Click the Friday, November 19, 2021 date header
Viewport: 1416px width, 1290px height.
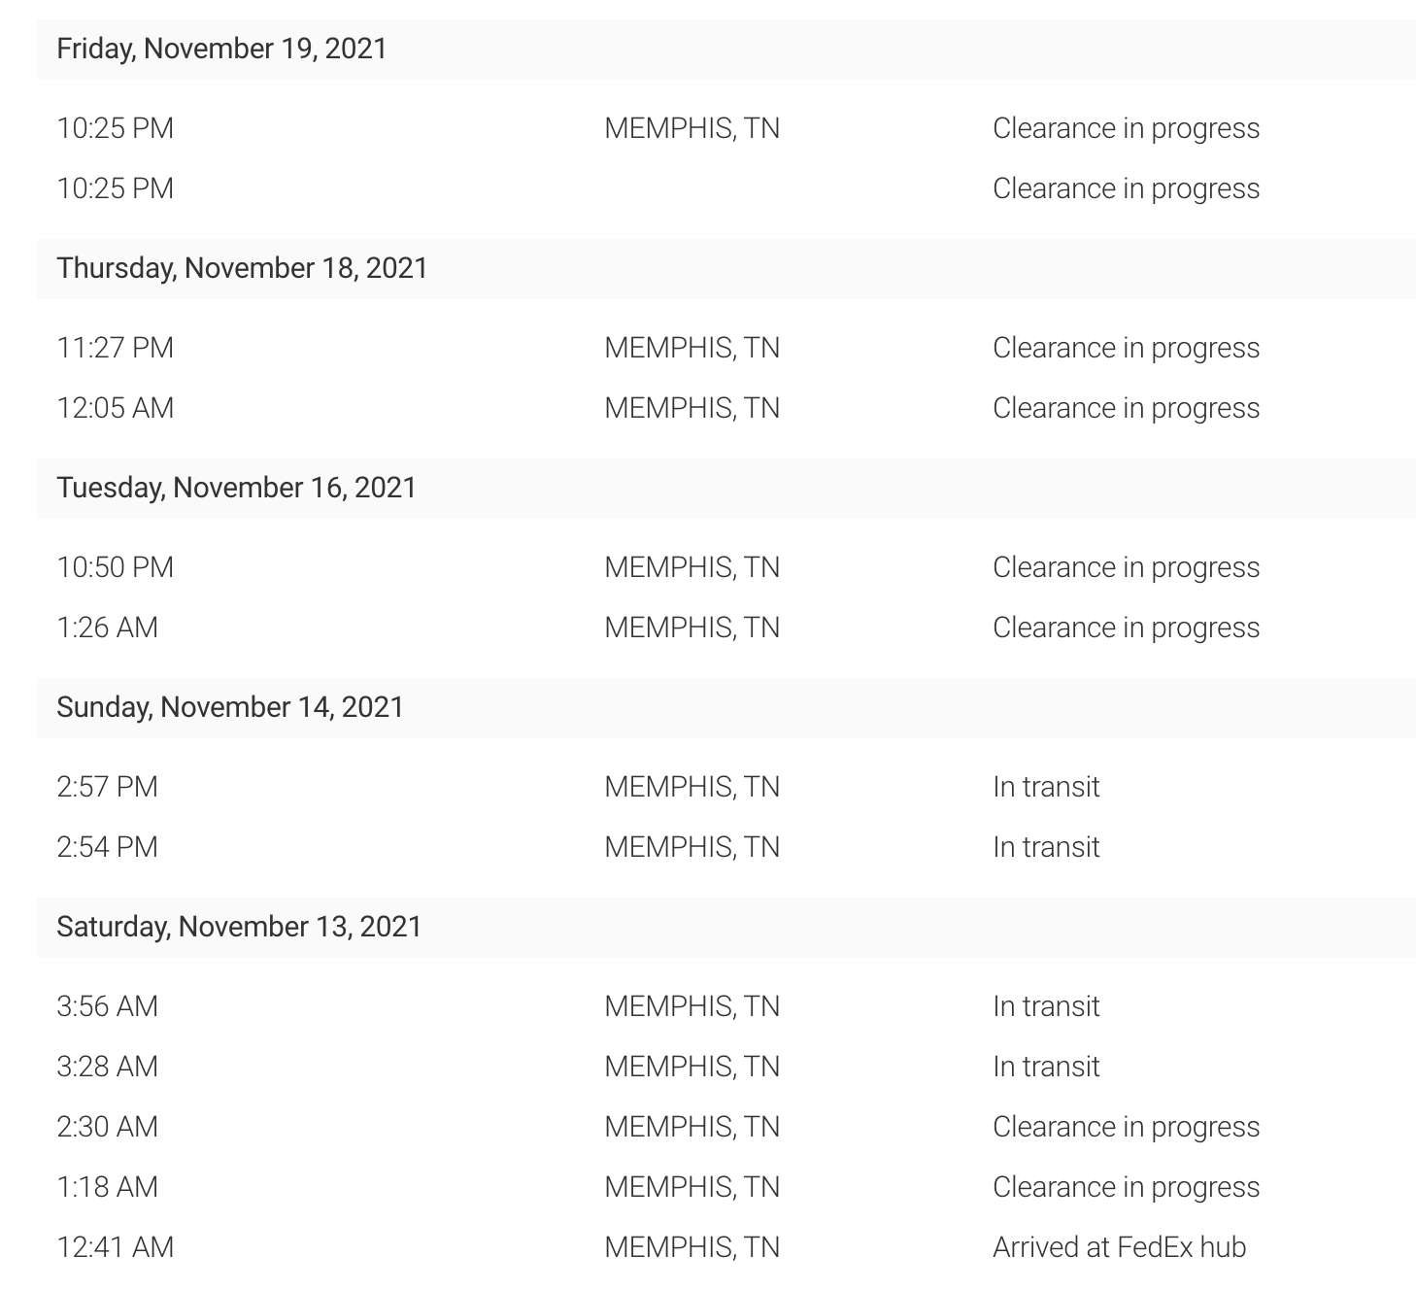221,49
